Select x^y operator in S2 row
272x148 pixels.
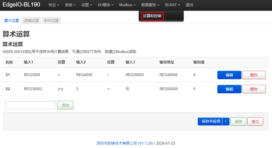click(60, 89)
